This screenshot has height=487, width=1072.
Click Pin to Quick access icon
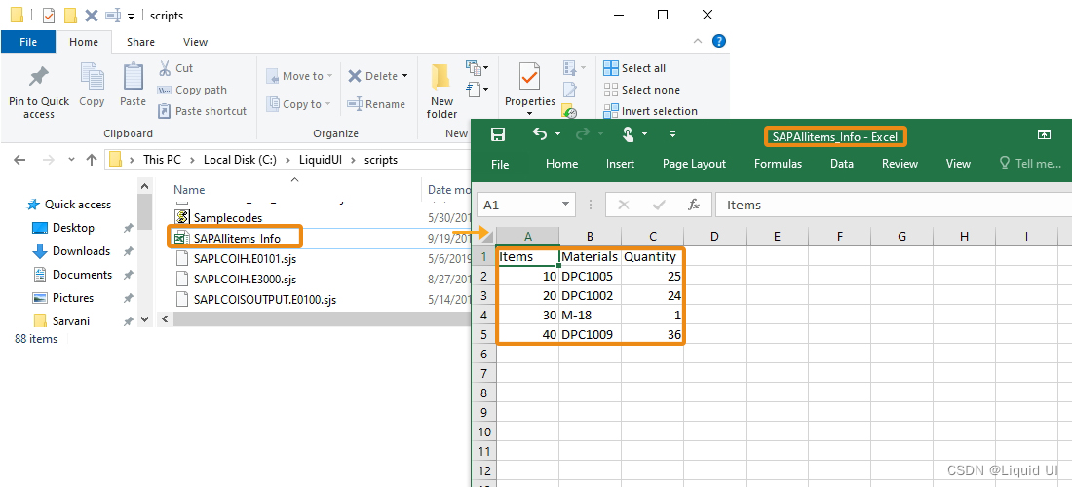click(x=38, y=77)
